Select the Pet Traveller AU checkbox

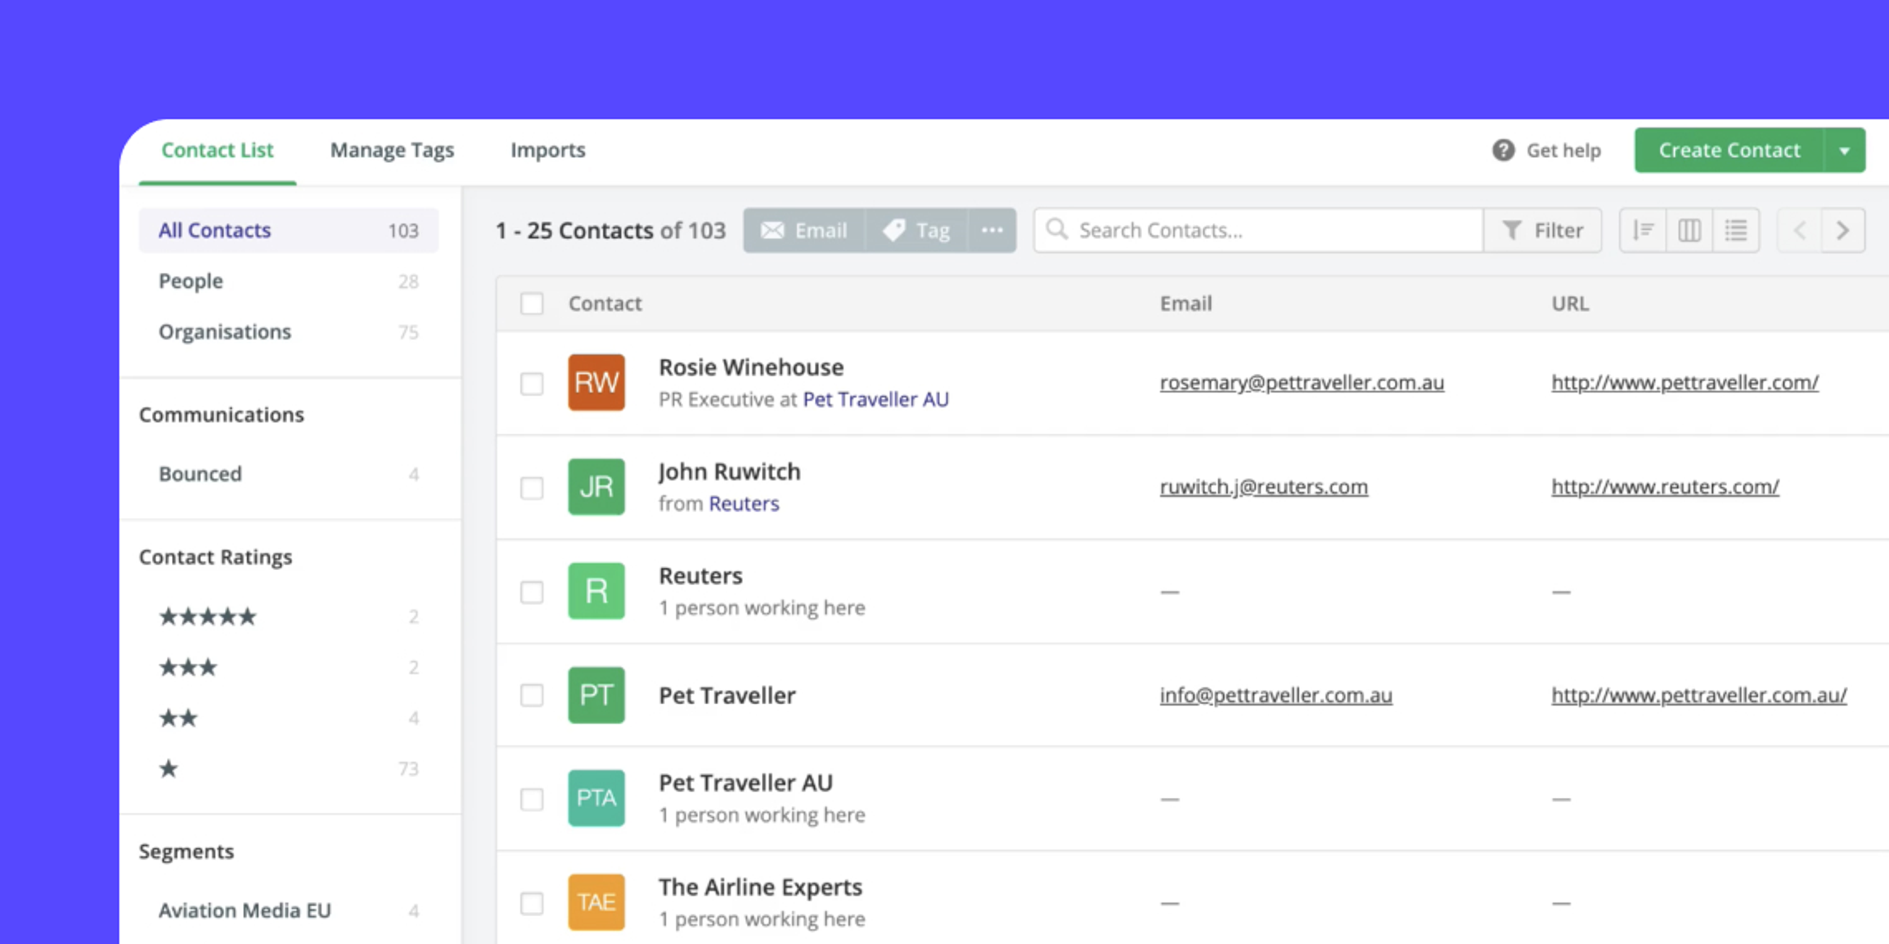coord(531,799)
